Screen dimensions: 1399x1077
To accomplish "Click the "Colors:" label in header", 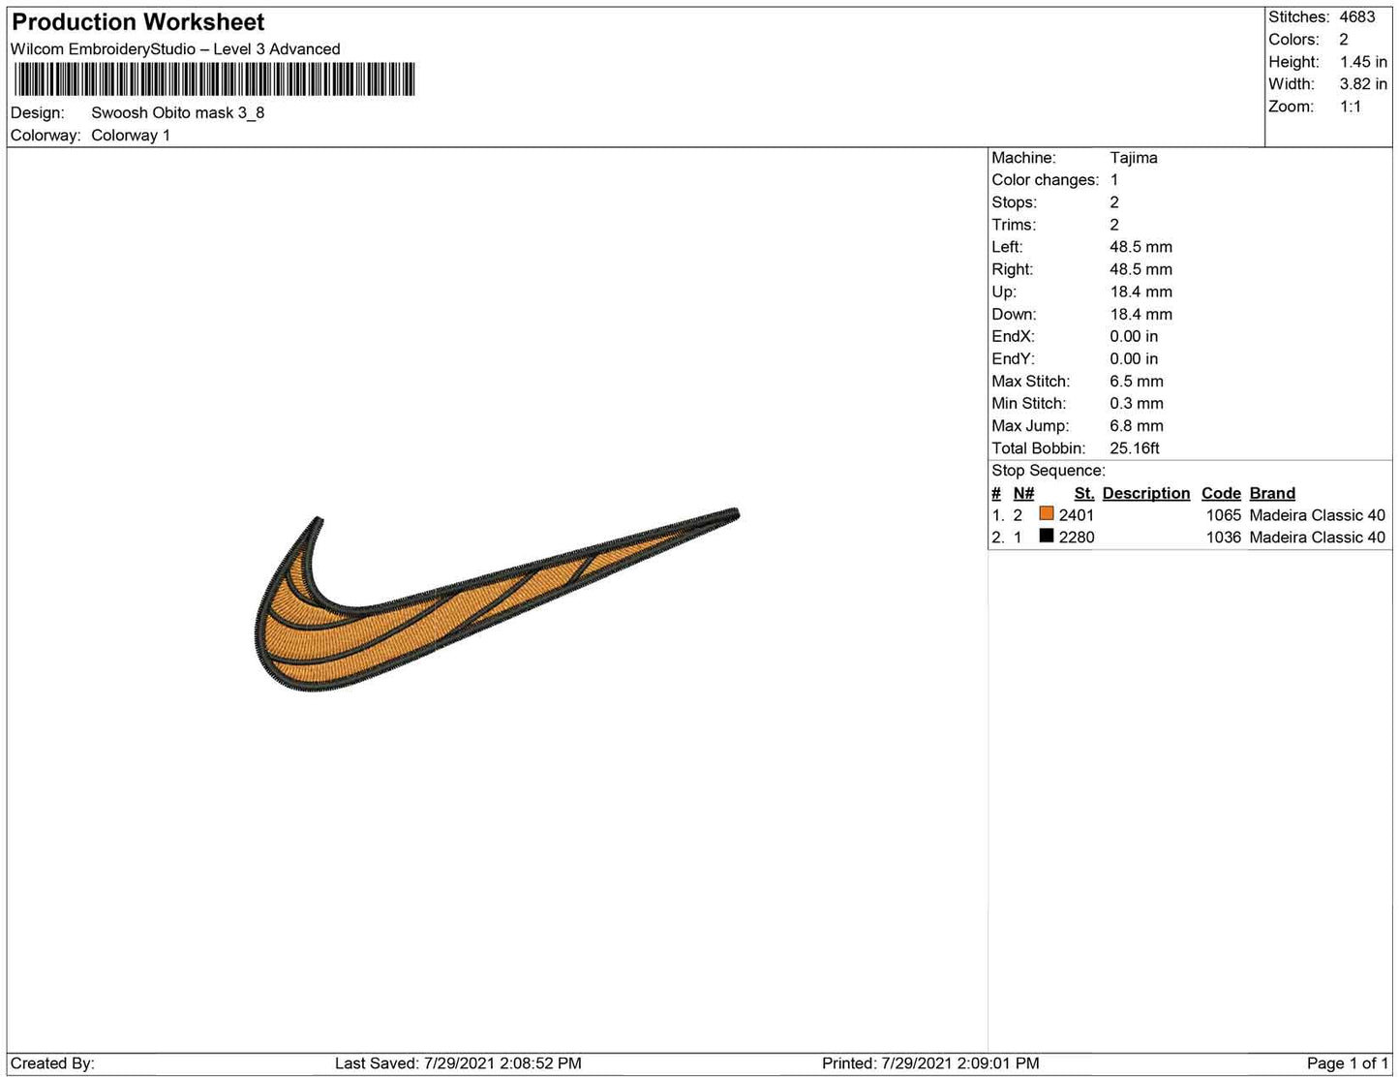I will coord(1293,40).
